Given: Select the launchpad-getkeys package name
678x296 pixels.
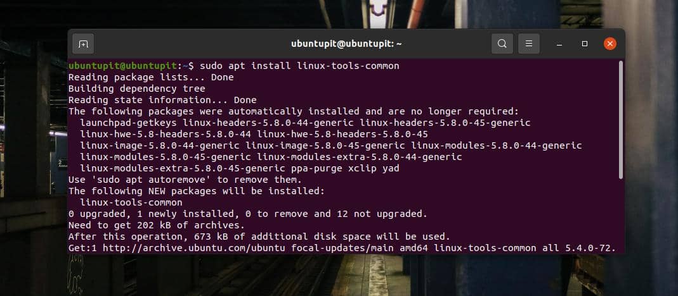Looking at the screenshot, I should pos(128,123).
